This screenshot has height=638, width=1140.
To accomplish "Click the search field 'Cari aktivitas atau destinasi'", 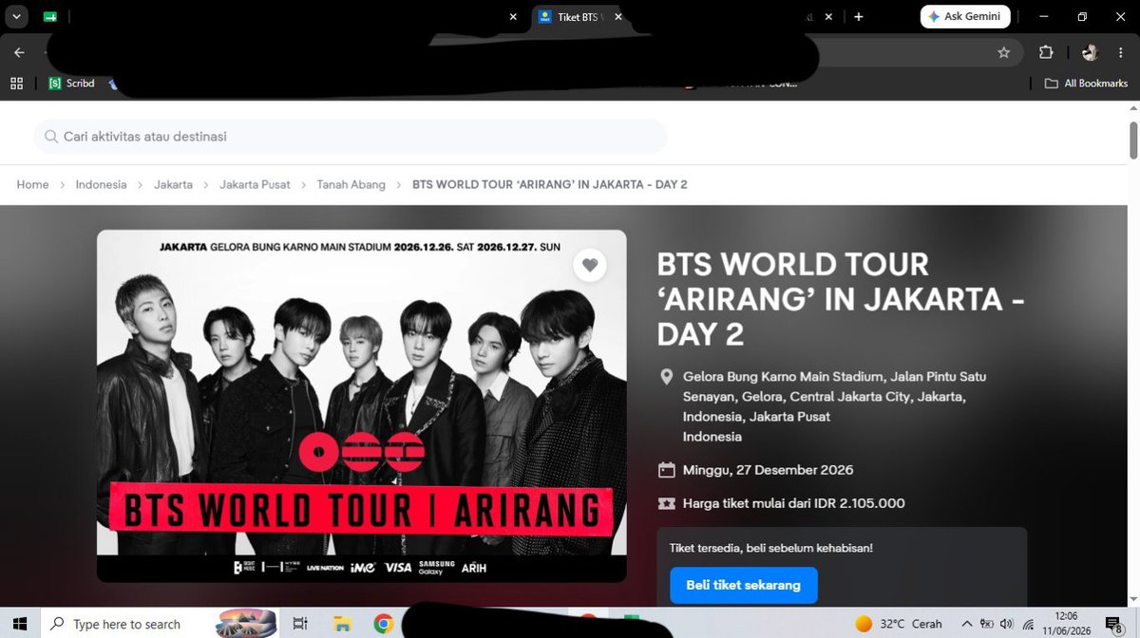I will [351, 137].
